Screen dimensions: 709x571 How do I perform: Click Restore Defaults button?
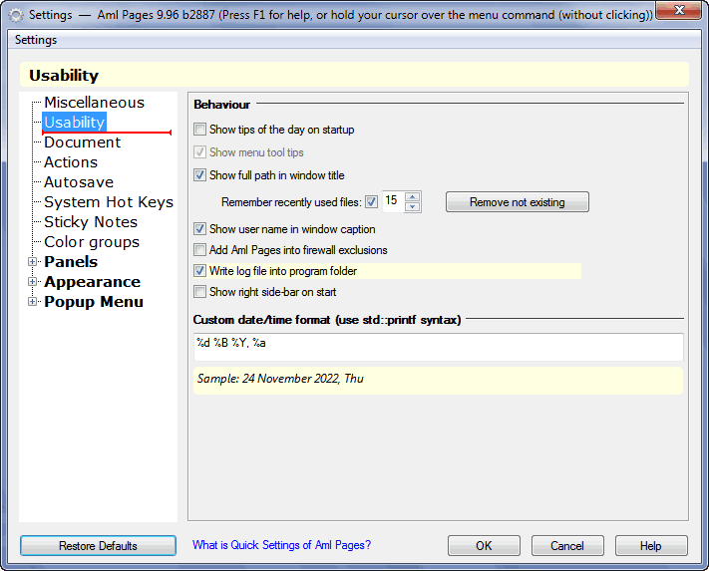click(98, 546)
